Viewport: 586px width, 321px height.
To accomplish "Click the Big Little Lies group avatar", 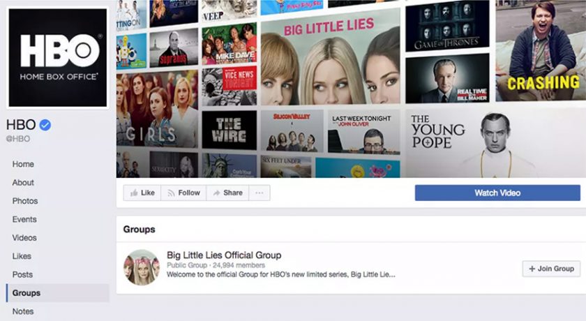I will [142, 267].
